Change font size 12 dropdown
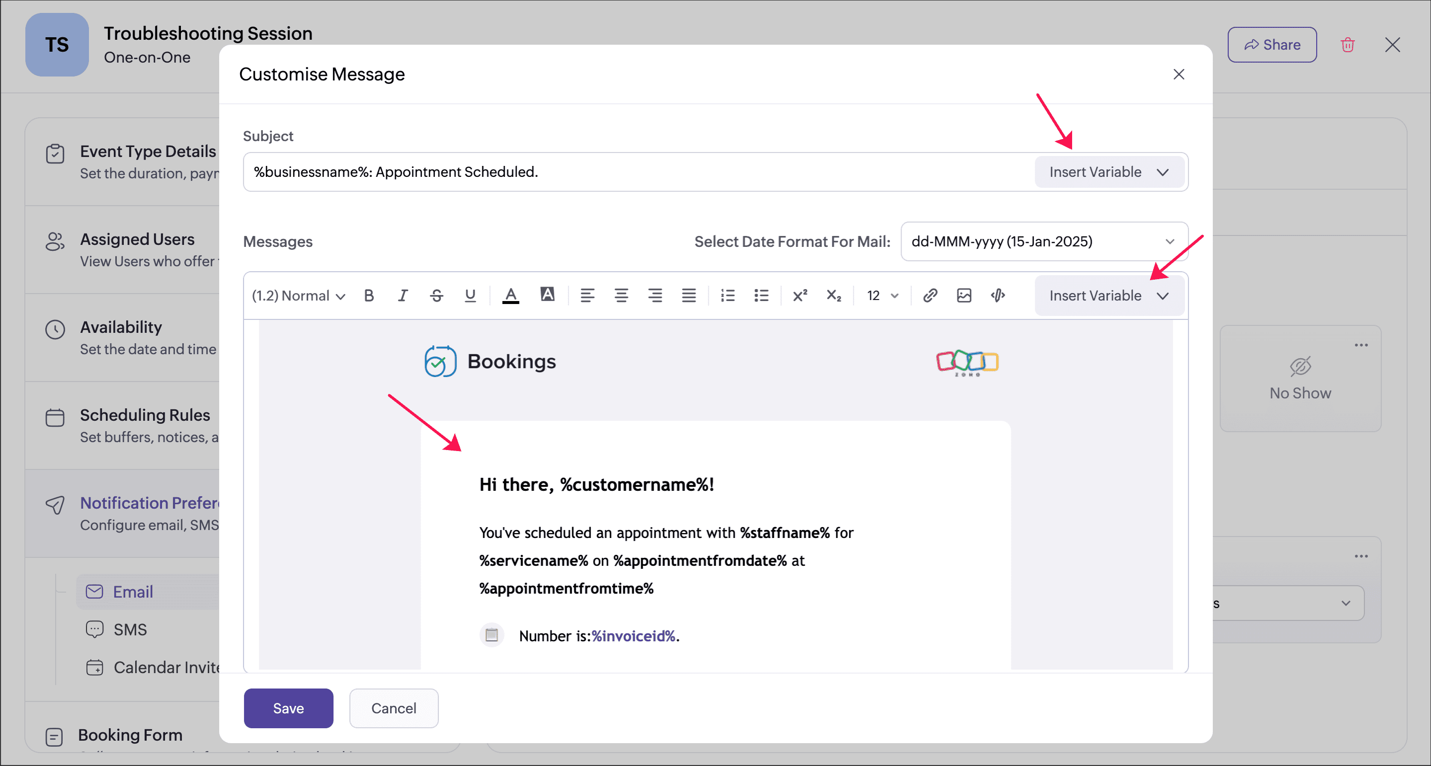Image resolution: width=1431 pixels, height=766 pixels. (882, 295)
